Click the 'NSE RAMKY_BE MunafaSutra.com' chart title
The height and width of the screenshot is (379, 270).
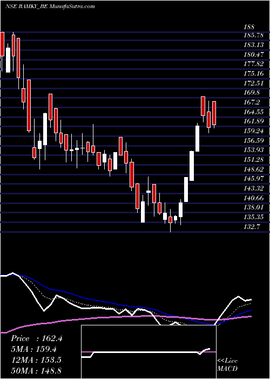point(50,6)
